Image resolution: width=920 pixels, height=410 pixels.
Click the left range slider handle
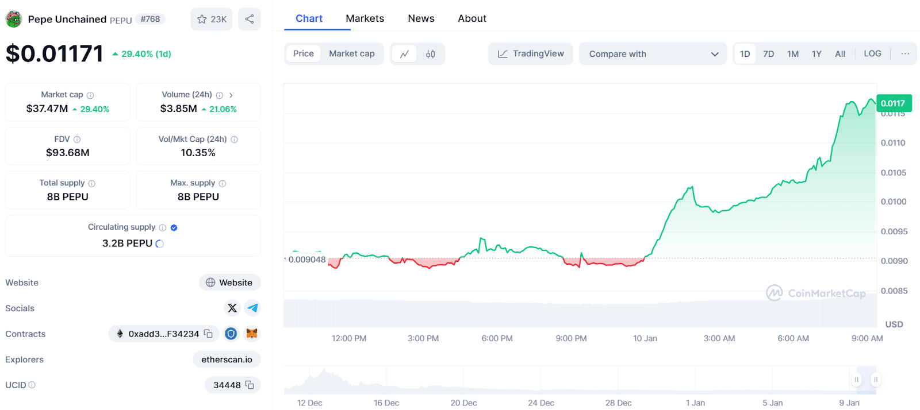point(856,380)
